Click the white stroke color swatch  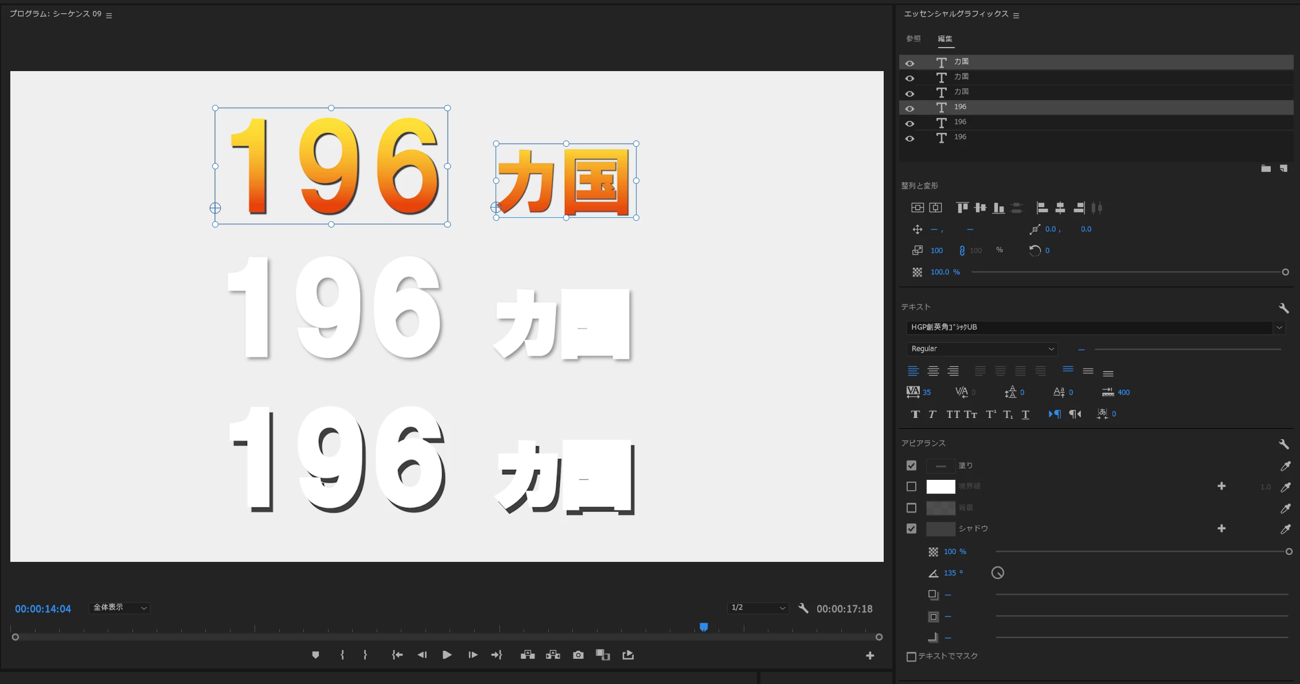pos(940,487)
